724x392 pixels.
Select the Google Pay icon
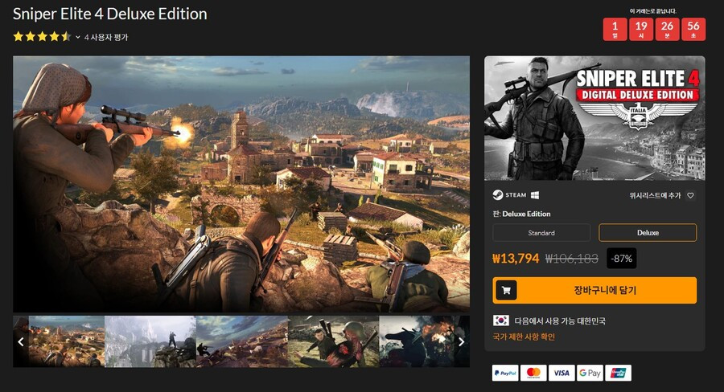pyautogui.click(x=590, y=373)
